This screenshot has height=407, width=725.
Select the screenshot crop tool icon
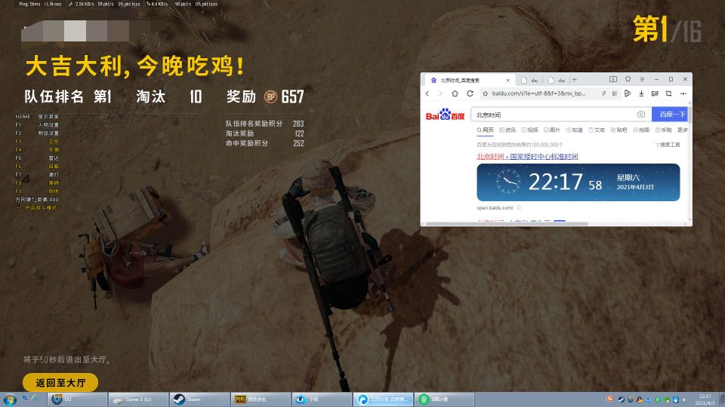pyautogui.click(x=668, y=93)
